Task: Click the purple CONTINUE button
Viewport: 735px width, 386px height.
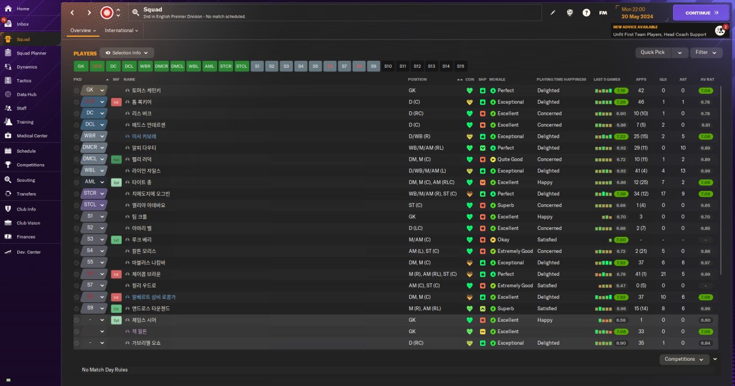Action: [x=701, y=13]
